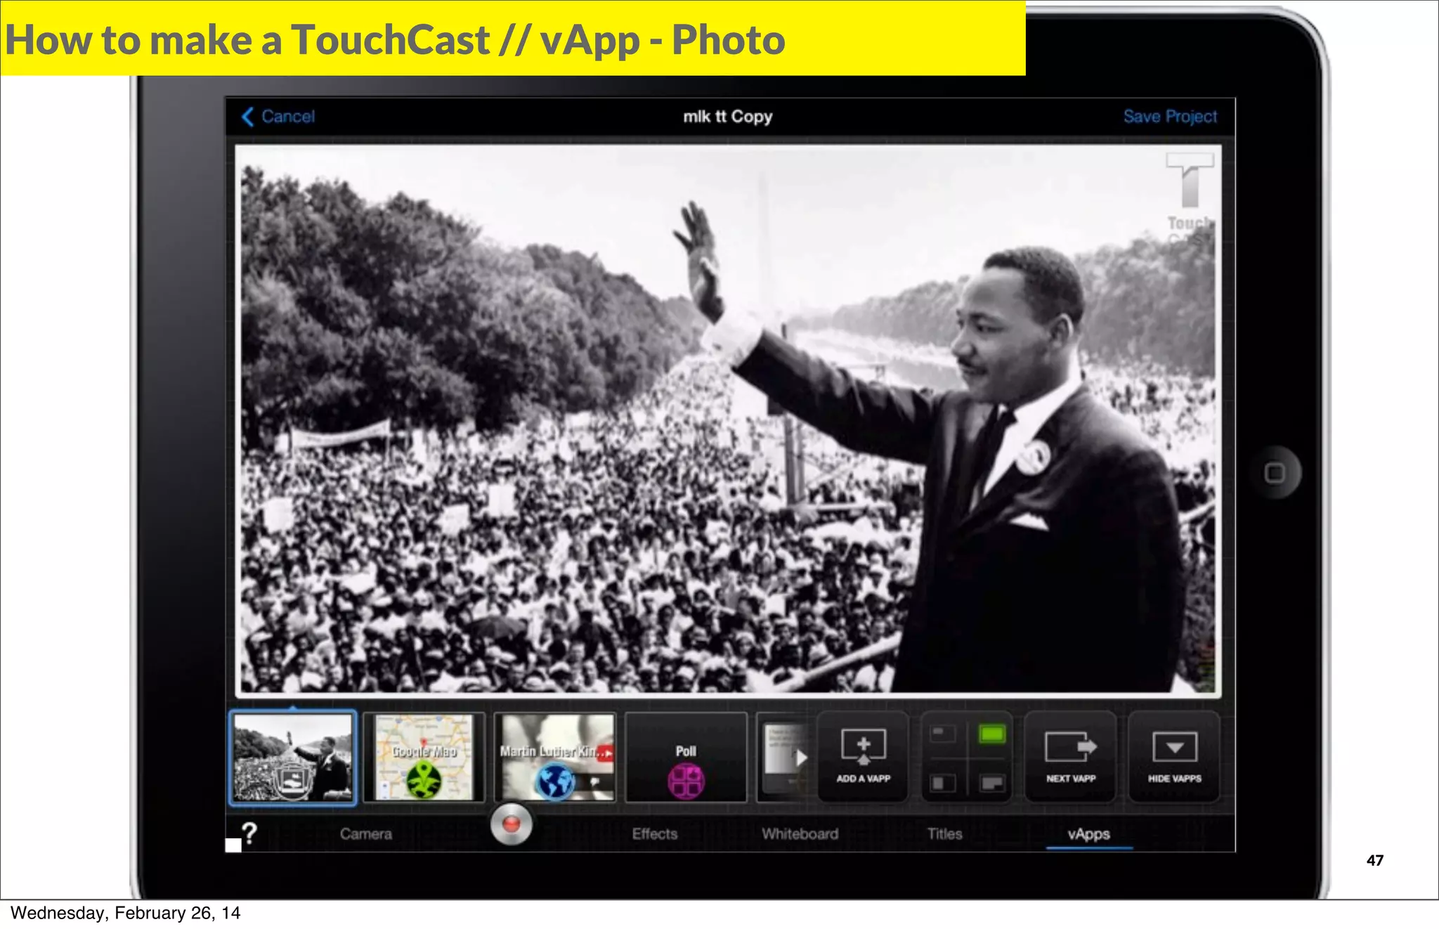Screen dimensions: 1439x929
Task: Open the Google Map vApp thumbnail
Action: (x=424, y=758)
